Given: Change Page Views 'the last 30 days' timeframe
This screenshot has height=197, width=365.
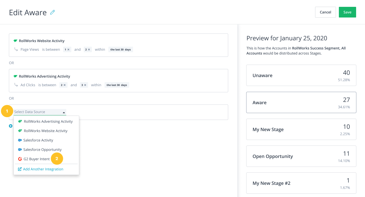Looking at the screenshot, I should click(x=121, y=50).
